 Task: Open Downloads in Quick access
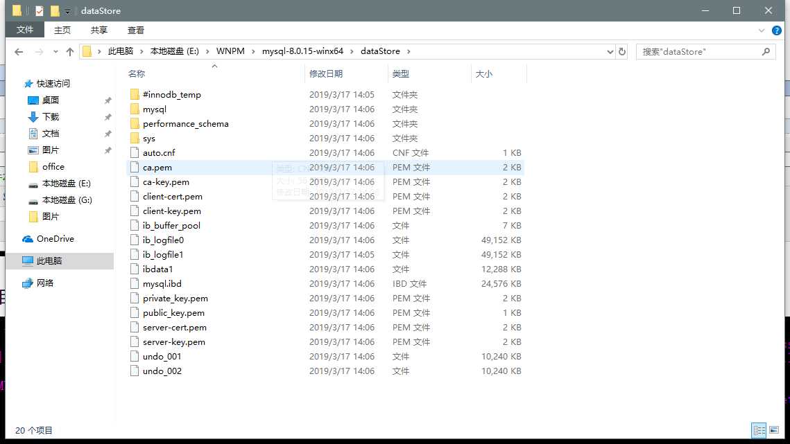[x=43, y=117]
